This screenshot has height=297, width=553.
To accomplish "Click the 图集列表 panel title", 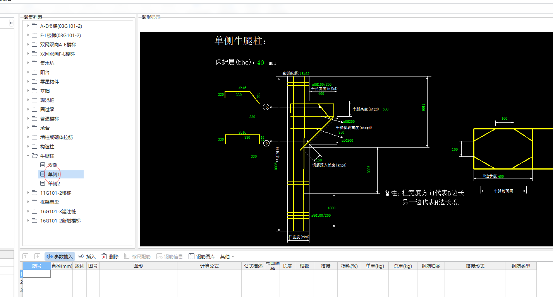I will 33,17.
